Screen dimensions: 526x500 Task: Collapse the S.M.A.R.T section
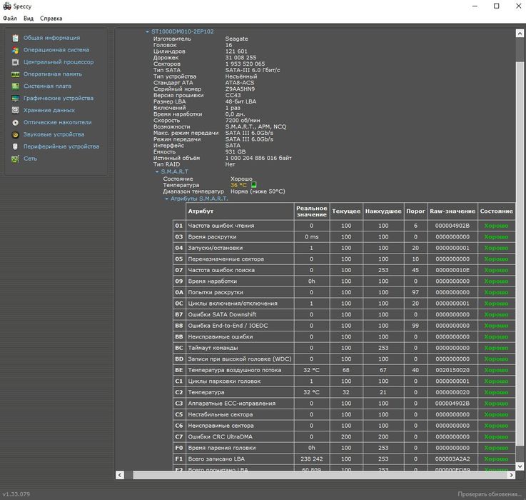[x=157, y=171]
